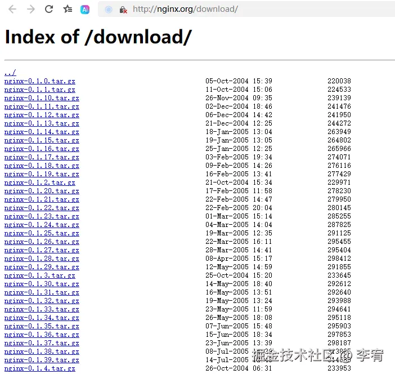Download nginx-0.1.13.tar.gz
Screen dimensions: 395x374
click(x=42, y=123)
